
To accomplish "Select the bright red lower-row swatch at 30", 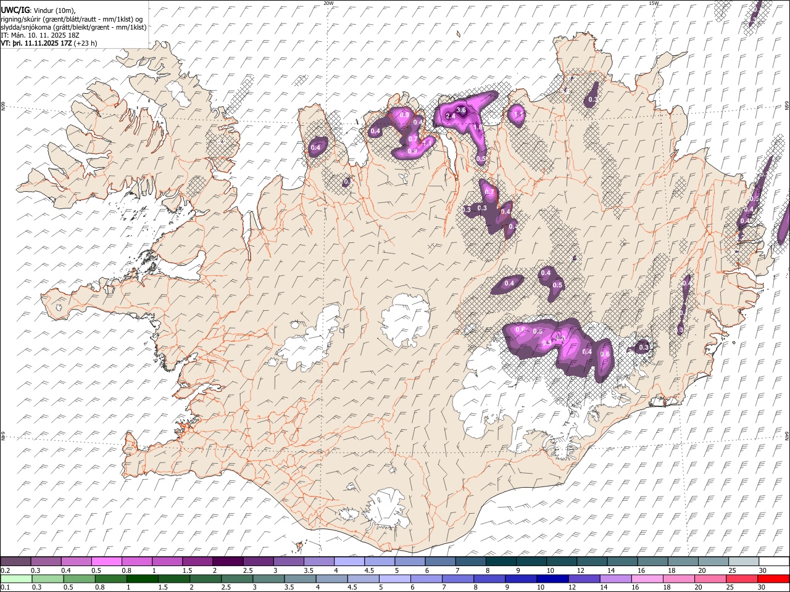I will [x=773, y=578].
